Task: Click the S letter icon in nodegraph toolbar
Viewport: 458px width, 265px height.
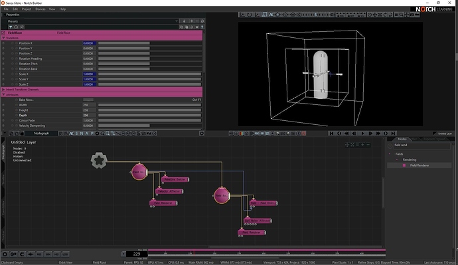Action: point(76,133)
